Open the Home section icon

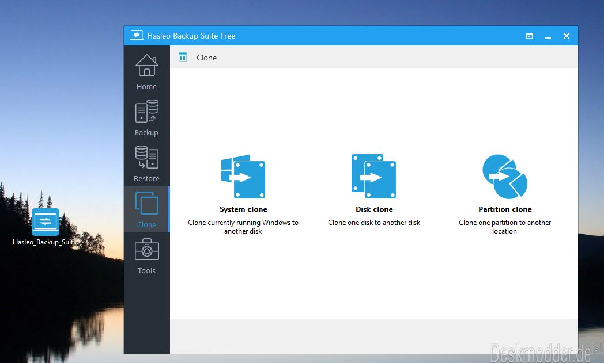pos(146,65)
